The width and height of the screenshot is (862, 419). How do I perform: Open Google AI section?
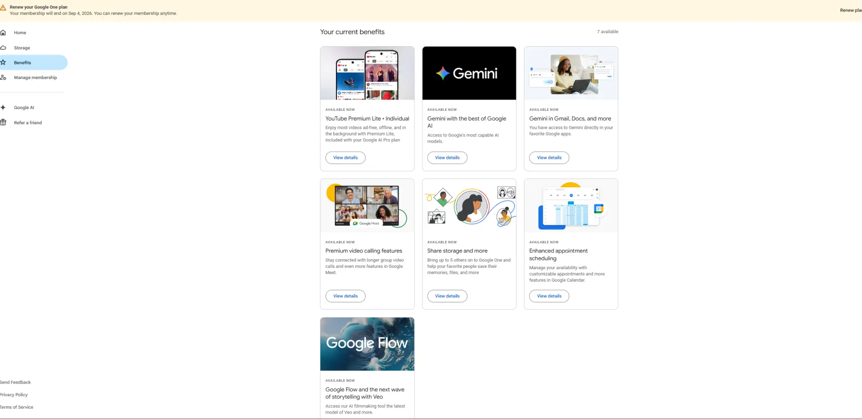tap(24, 108)
